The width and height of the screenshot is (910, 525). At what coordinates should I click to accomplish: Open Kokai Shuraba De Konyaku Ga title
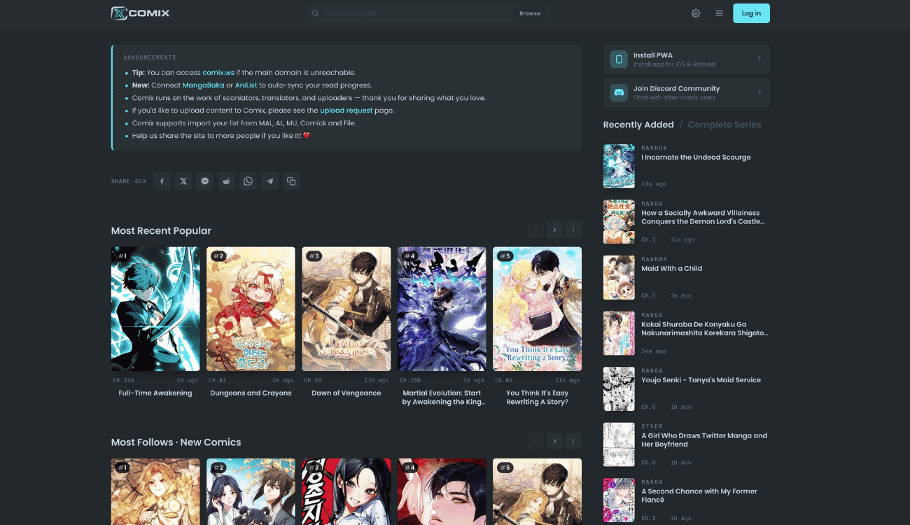[x=705, y=329]
